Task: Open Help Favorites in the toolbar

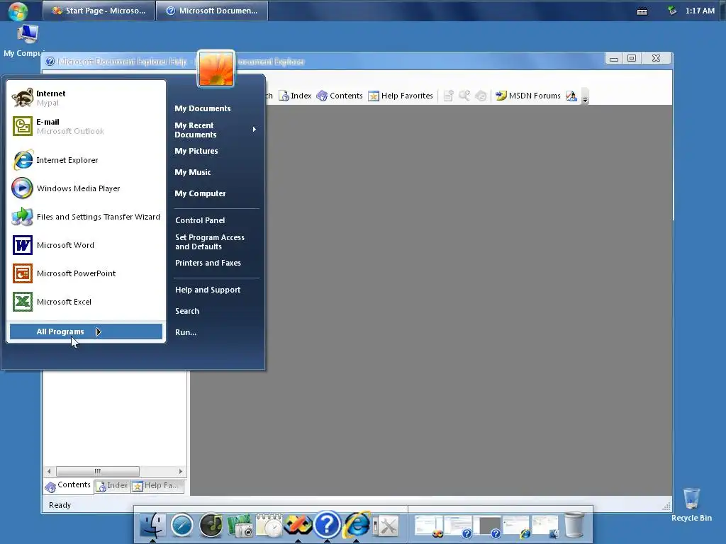Action: pyautogui.click(x=401, y=96)
